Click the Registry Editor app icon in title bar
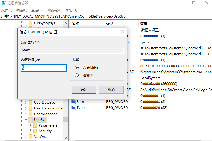The width and height of the screenshot is (212, 141). [4, 3]
